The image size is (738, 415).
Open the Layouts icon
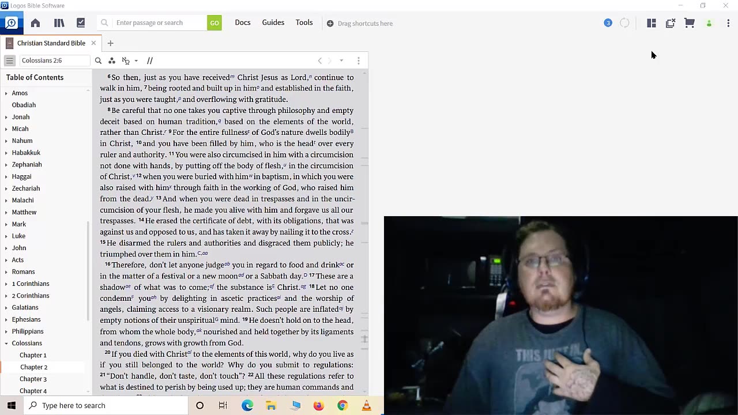(x=652, y=23)
